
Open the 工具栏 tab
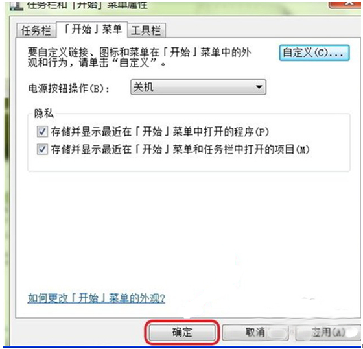146,30
